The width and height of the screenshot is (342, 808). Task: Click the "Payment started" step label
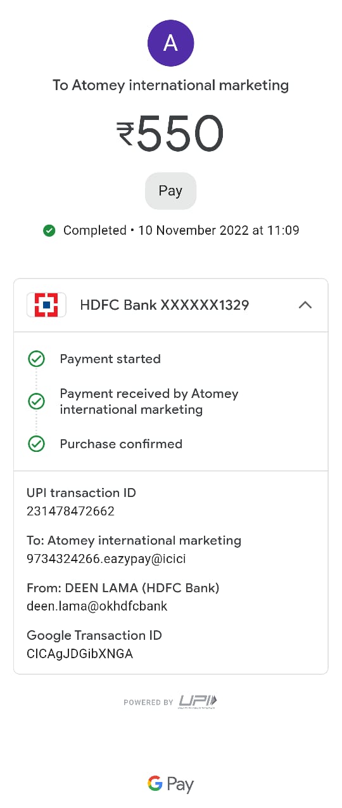[110, 359]
